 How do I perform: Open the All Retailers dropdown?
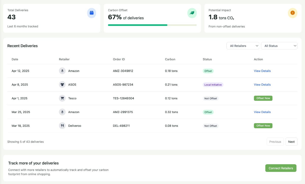pyautogui.click(x=243, y=46)
